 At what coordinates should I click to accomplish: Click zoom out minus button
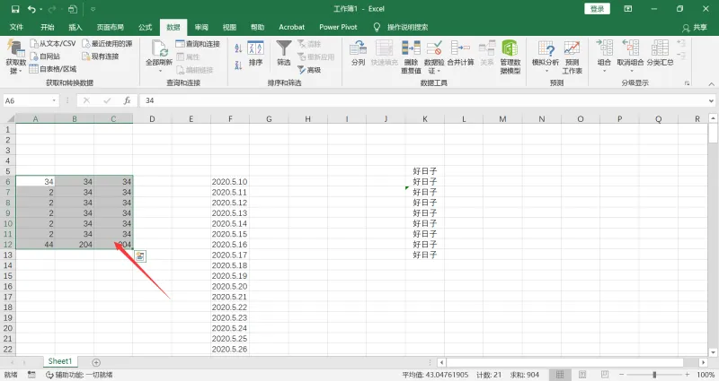tap(621, 375)
